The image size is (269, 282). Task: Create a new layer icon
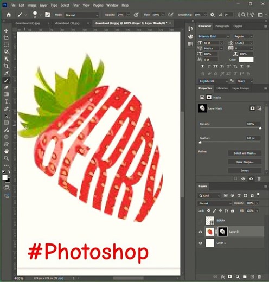coord(252,277)
